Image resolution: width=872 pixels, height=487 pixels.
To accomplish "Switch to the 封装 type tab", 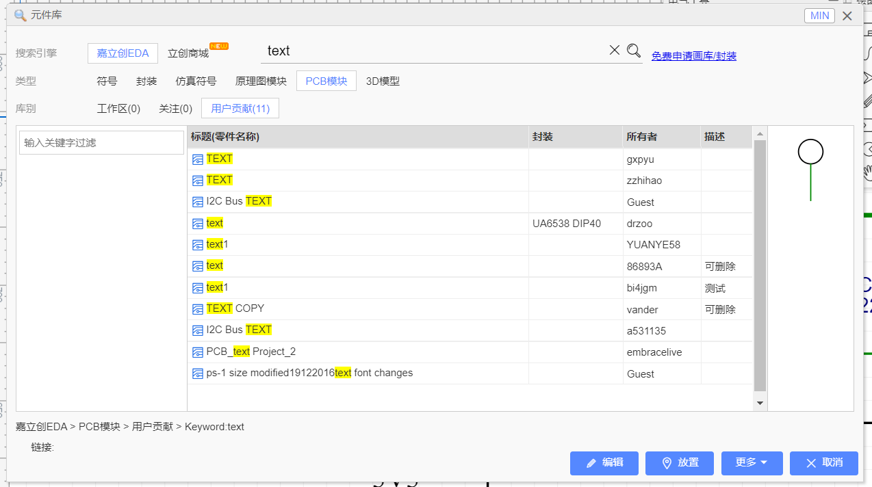I will (146, 81).
